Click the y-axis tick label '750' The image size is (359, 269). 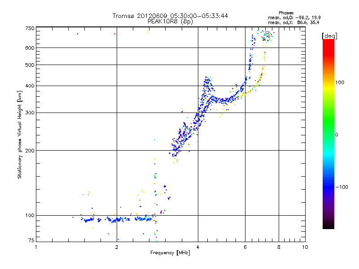click(x=30, y=28)
